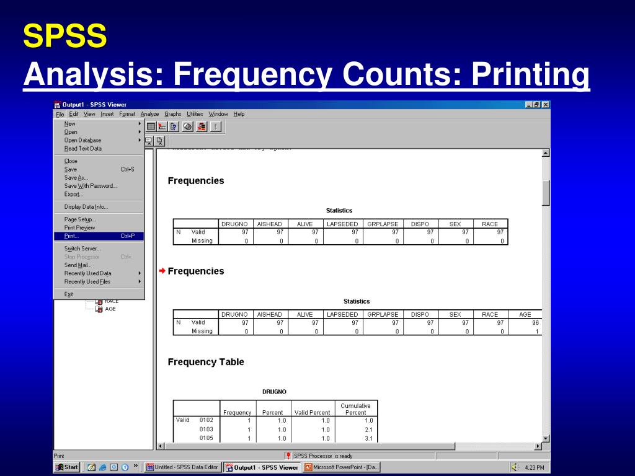The width and height of the screenshot is (635, 476).
Task: Click the horizontal scrollbar right arrow
Action: coord(538,446)
